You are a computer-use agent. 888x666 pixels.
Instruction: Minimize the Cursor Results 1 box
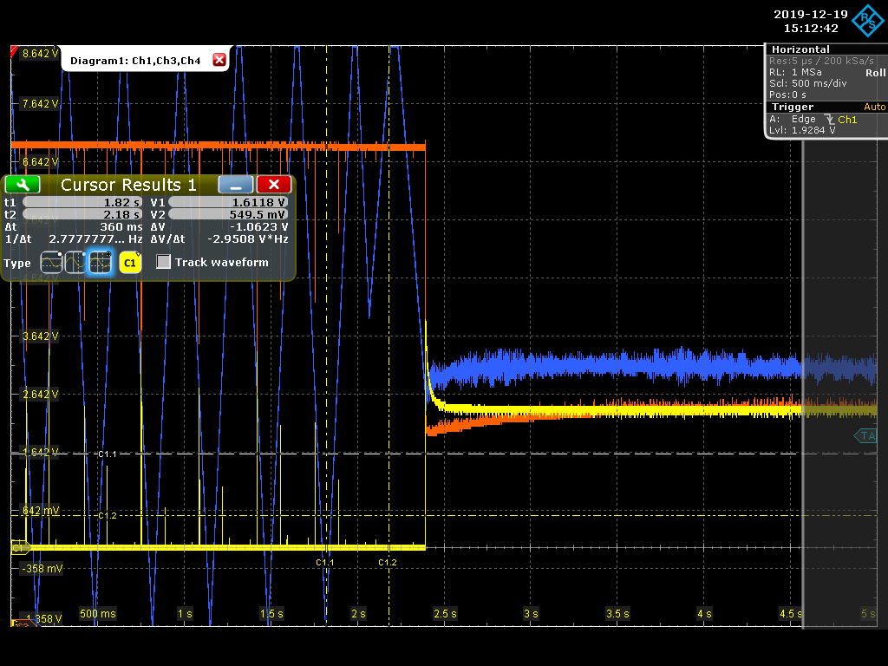(x=236, y=185)
